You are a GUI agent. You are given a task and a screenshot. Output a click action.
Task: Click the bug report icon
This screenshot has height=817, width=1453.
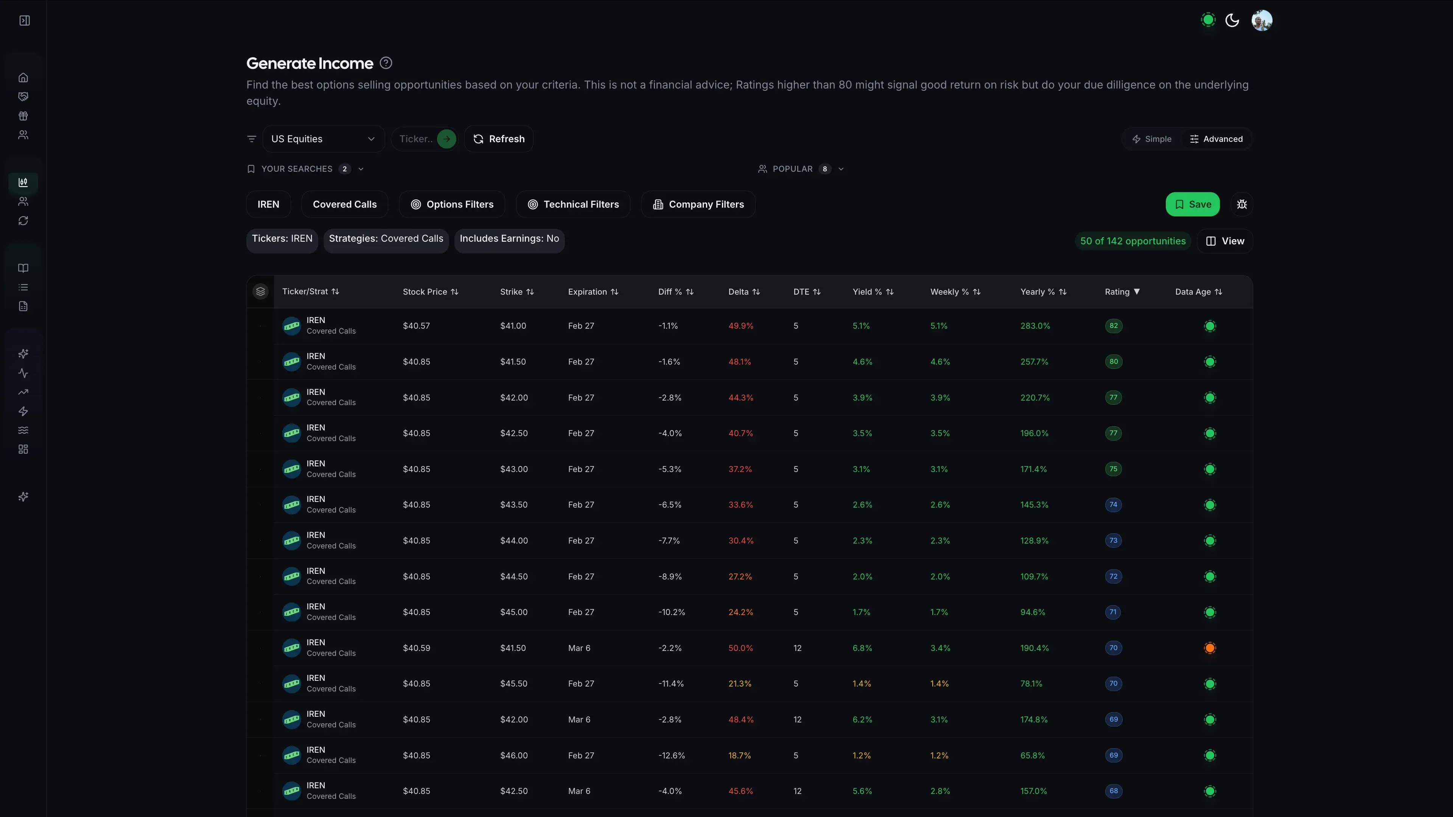coord(1242,205)
